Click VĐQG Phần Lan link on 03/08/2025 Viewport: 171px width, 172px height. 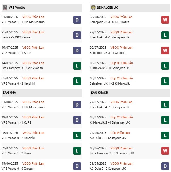pos(121,17)
